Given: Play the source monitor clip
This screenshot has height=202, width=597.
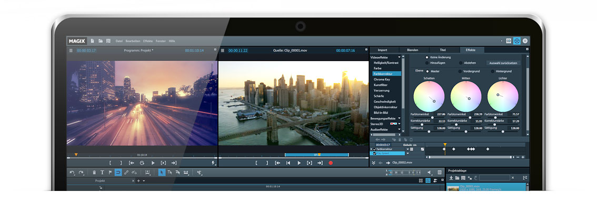Looking at the screenshot, I should click(x=299, y=163).
